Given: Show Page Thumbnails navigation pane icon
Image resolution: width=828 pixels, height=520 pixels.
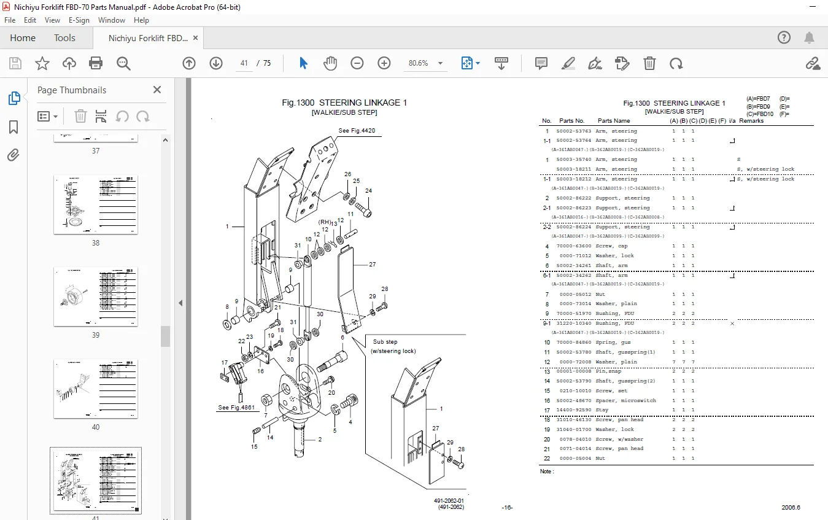Looking at the screenshot, I should (14, 98).
